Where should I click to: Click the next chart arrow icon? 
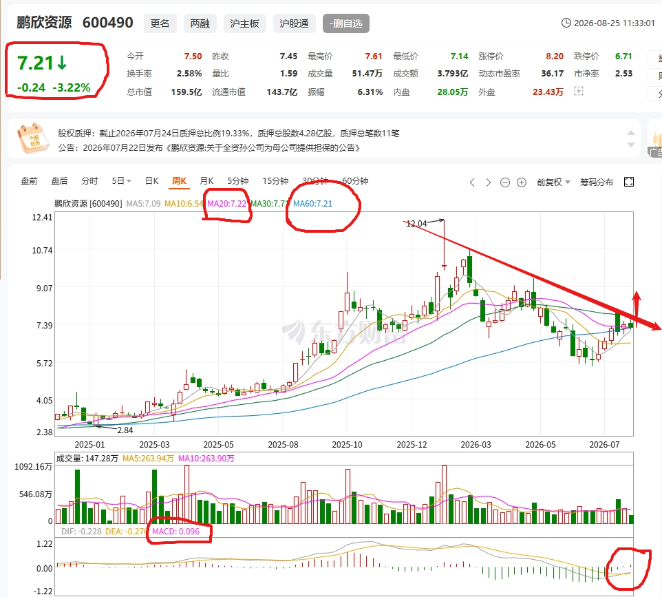coord(489,182)
